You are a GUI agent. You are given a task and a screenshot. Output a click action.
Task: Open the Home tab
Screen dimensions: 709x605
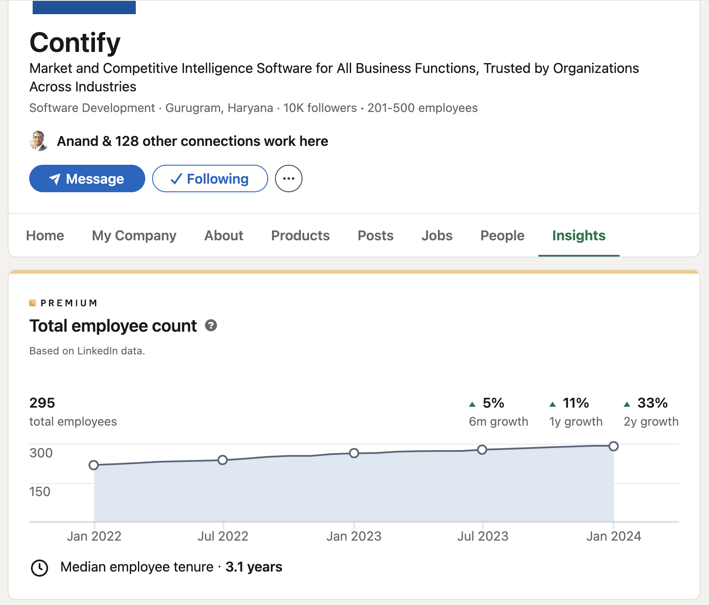(45, 236)
